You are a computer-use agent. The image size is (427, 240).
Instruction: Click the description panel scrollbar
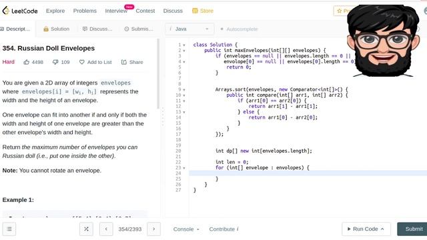pyautogui.click(x=158, y=73)
